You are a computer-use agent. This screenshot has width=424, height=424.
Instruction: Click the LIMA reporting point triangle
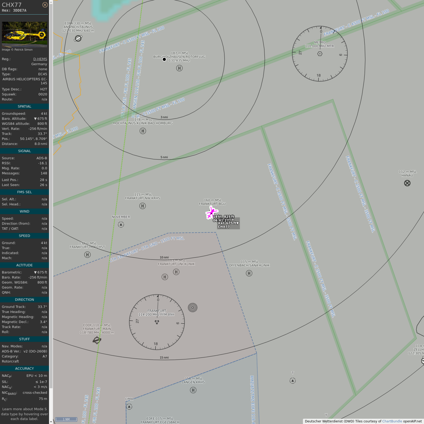(129, 407)
